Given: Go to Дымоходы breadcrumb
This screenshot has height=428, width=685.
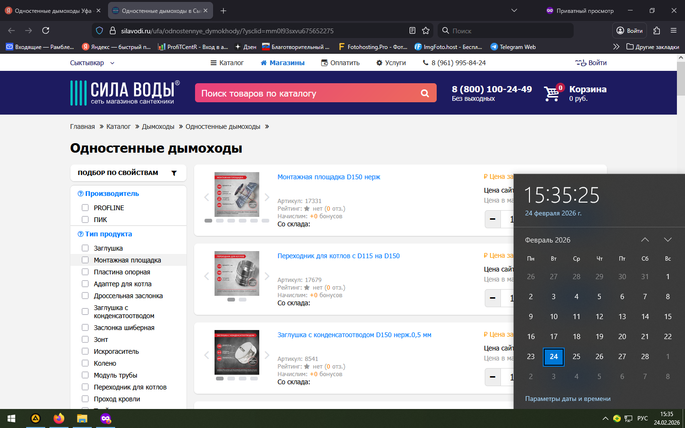Looking at the screenshot, I should tap(158, 126).
